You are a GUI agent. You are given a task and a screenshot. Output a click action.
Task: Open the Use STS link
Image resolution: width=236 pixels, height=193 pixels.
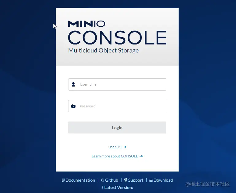click(115, 147)
